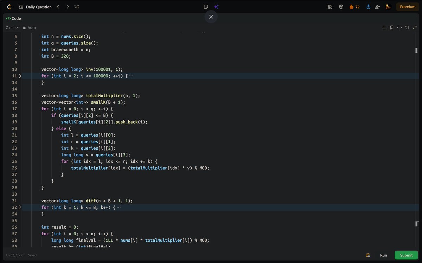Start the stopwatch timer
This screenshot has height=263, width=422.
[x=369, y=7]
